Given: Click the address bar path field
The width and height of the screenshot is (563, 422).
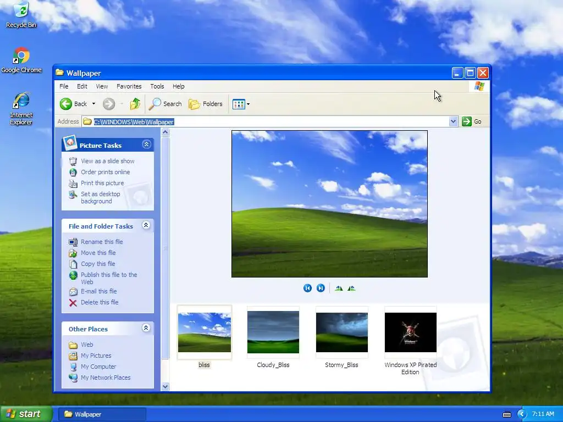Looking at the screenshot, I should 266,121.
